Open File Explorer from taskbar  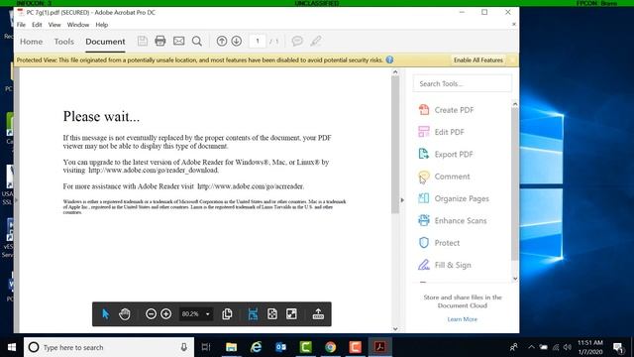click(231, 347)
